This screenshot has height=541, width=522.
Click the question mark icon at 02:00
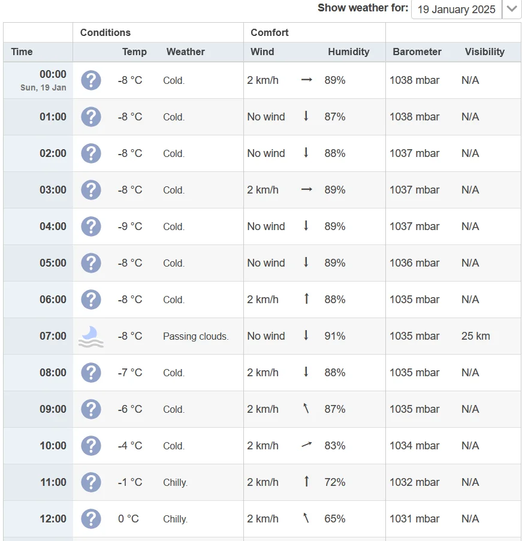pos(91,153)
